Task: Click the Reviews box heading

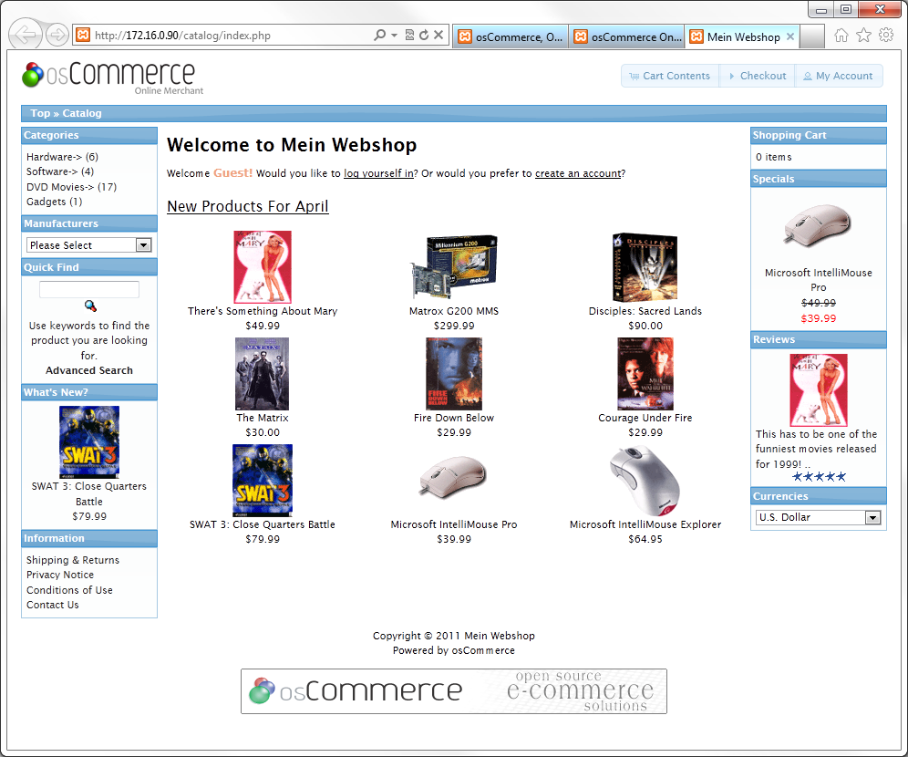Action: tap(819, 339)
